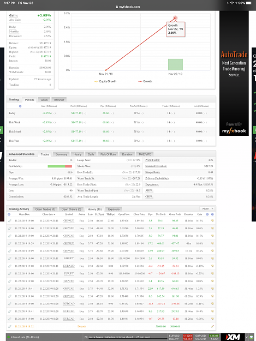Click the attachment icon on the GBPJPY trade row
256x341 pixels.
pos(10,259)
